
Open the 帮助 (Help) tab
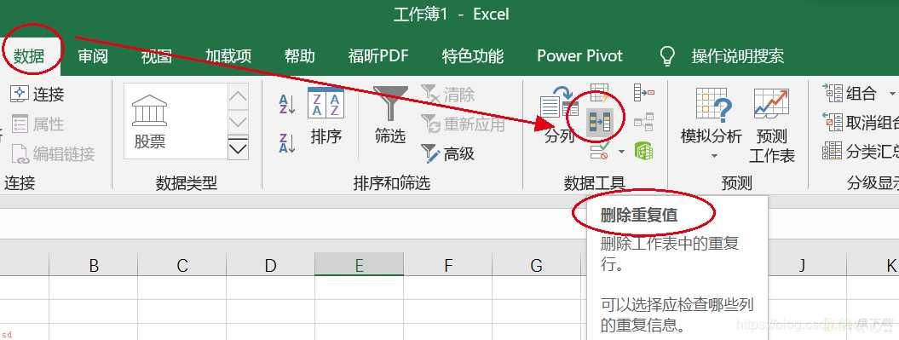tap(300, 56)
